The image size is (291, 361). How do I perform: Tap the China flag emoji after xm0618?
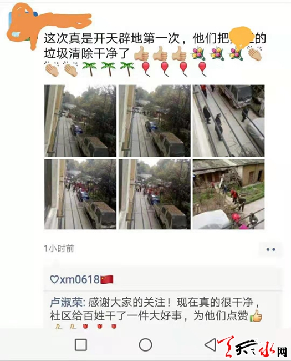pyautogui.click(x=107, y=279)
